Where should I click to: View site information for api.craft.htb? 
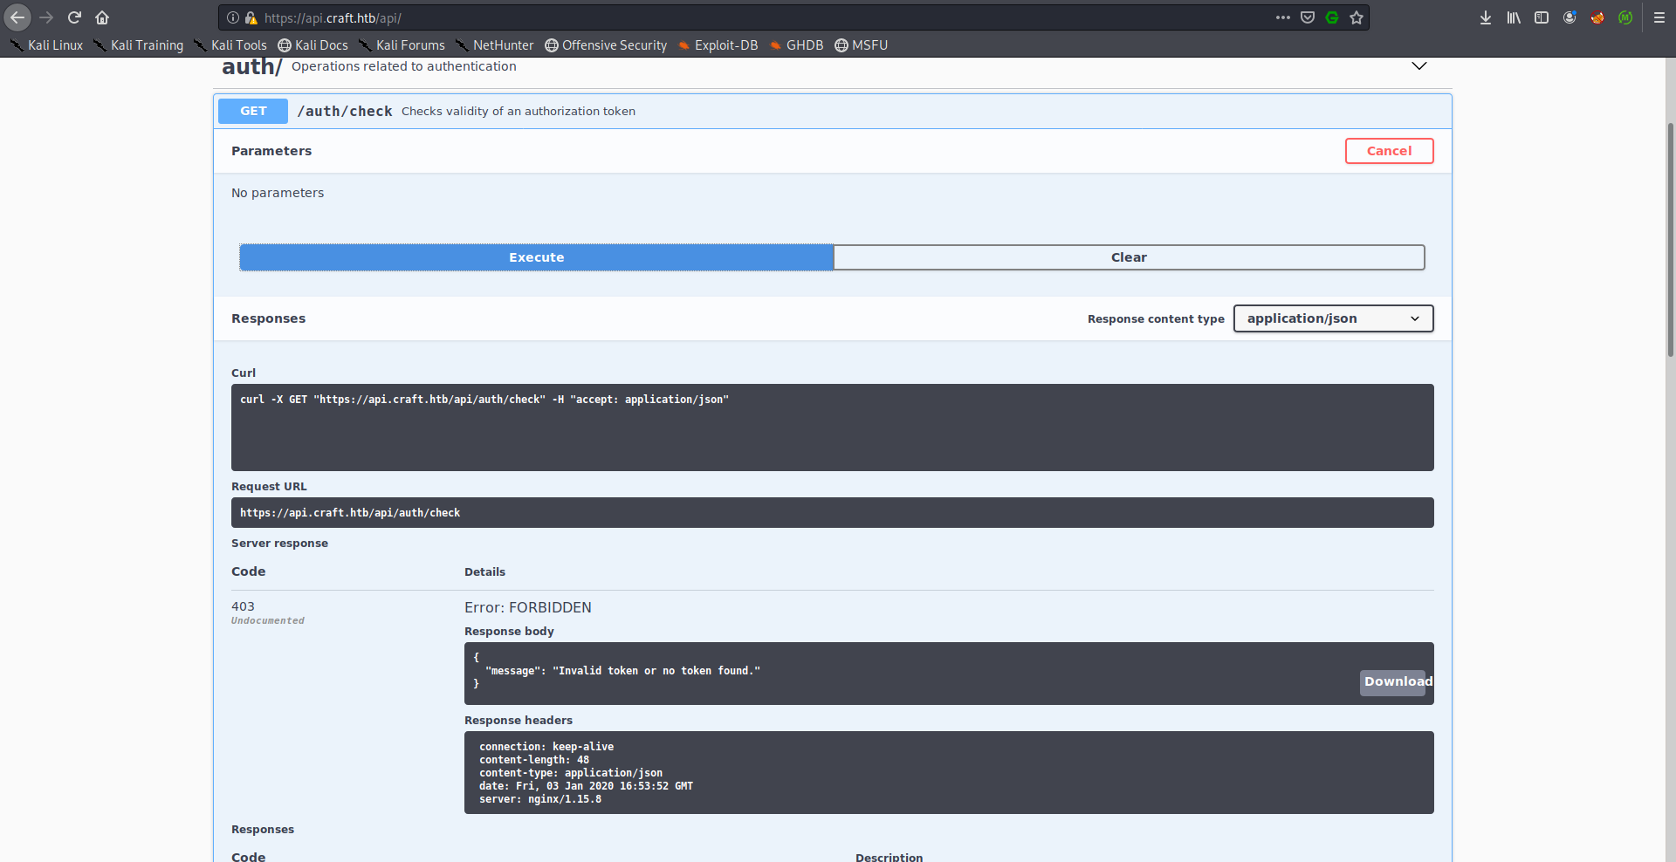[x=233, y=17]
